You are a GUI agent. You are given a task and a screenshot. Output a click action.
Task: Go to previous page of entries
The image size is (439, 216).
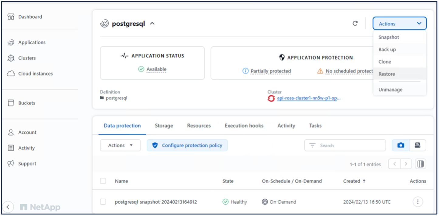pyautogui.click(x=394, y=164)
